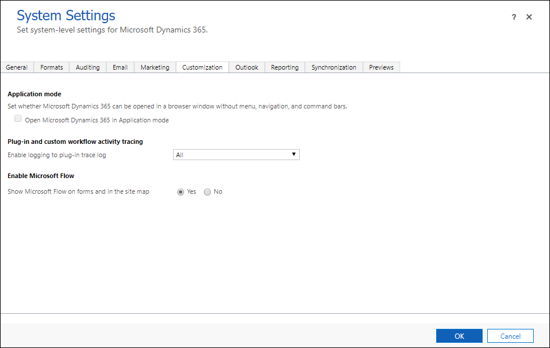Switch to the Customization tab
The width and height of the screenshot is (550, 348).
pyautogui.click(x=202, y=67)
